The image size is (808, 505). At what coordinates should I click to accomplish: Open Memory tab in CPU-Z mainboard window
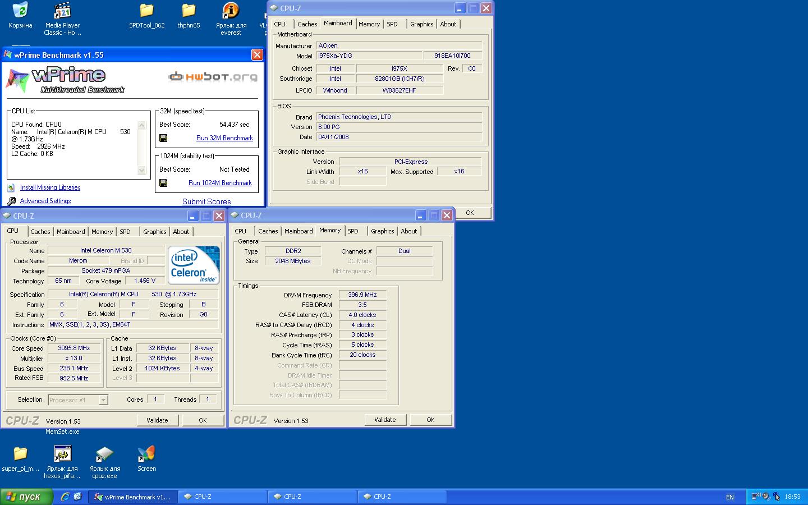coord(369,24)
